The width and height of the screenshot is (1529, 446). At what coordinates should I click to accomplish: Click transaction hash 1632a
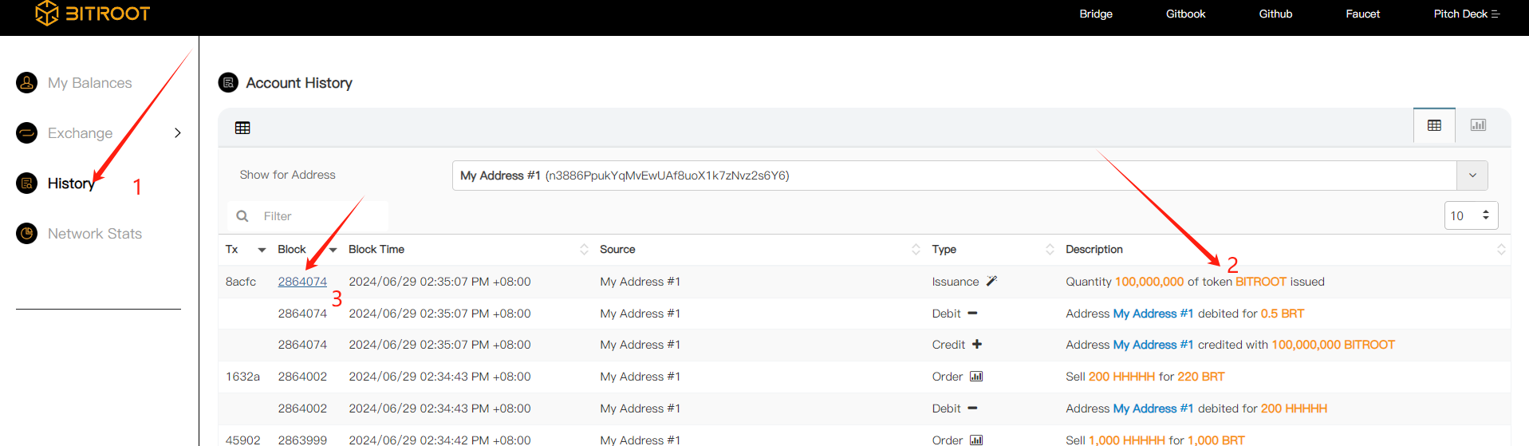[x=242, y=377]
